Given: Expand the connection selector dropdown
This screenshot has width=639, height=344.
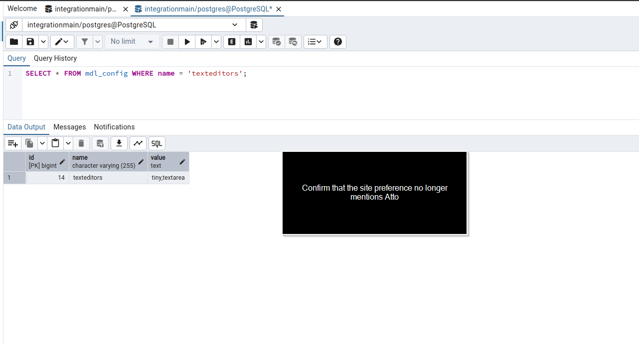Looking at the screenshot, I should (235, 25).
